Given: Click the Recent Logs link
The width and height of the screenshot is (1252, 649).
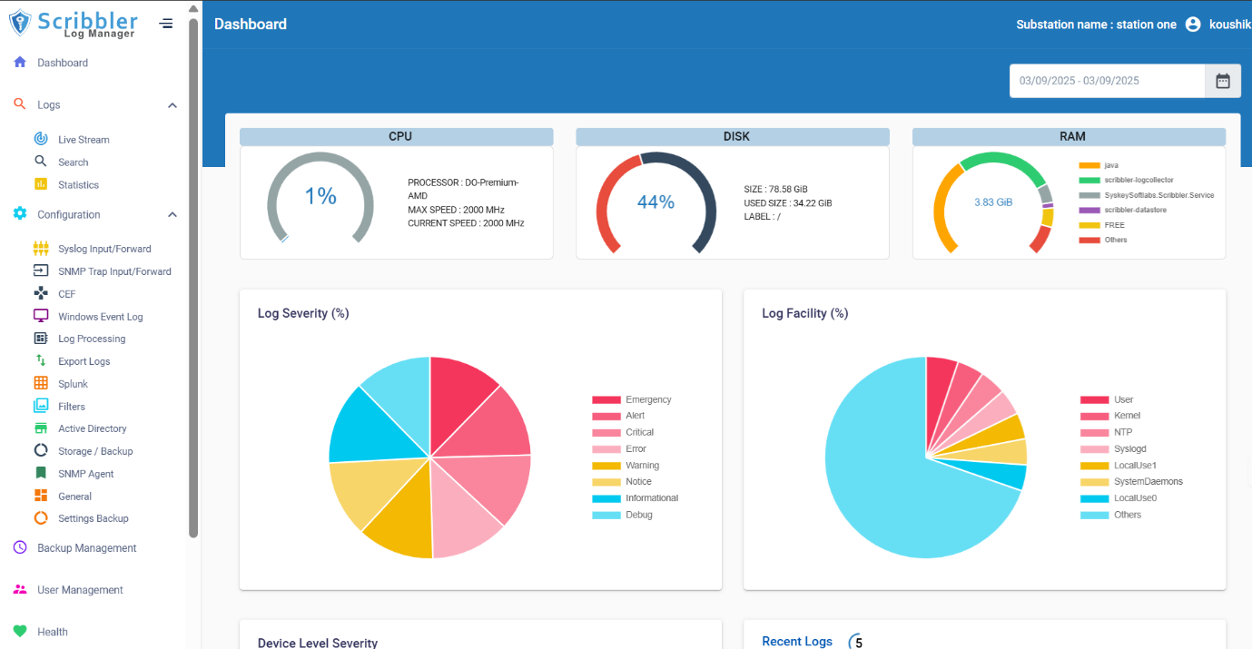Looking at the screenshot, I should tap(797, 641).
